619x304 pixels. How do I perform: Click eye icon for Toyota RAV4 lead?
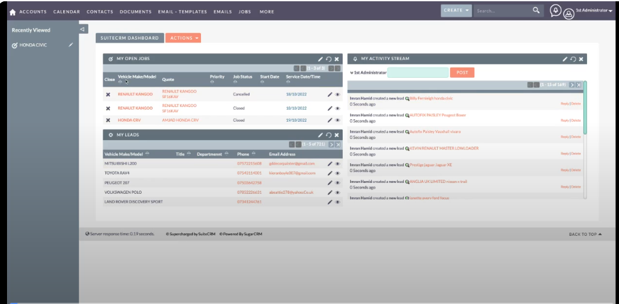pyautogui.click(x=338, y=173)
